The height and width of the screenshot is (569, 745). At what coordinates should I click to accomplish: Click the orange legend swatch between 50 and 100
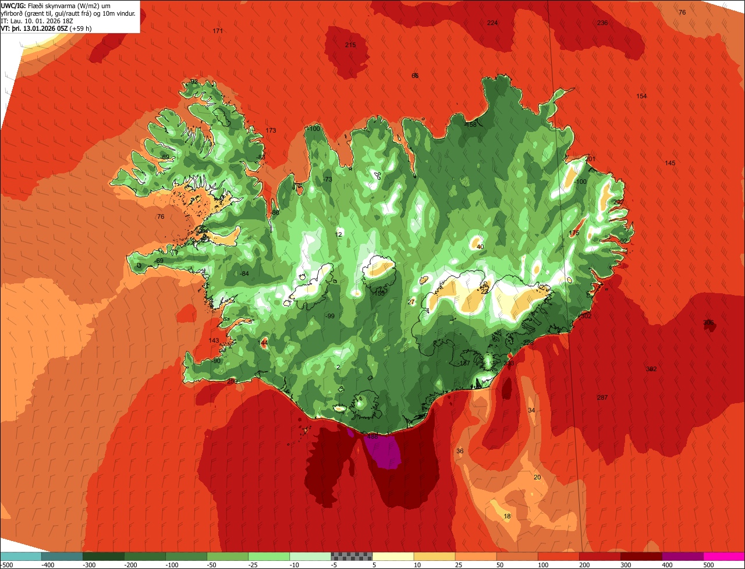tap(517, 556)
